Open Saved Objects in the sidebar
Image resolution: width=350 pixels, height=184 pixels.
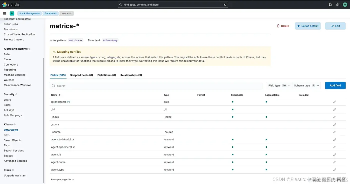click(x=13, y=140)
